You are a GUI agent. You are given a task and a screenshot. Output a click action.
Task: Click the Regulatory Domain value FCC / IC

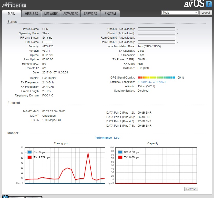pyautogui.click(x=48, y=95)
